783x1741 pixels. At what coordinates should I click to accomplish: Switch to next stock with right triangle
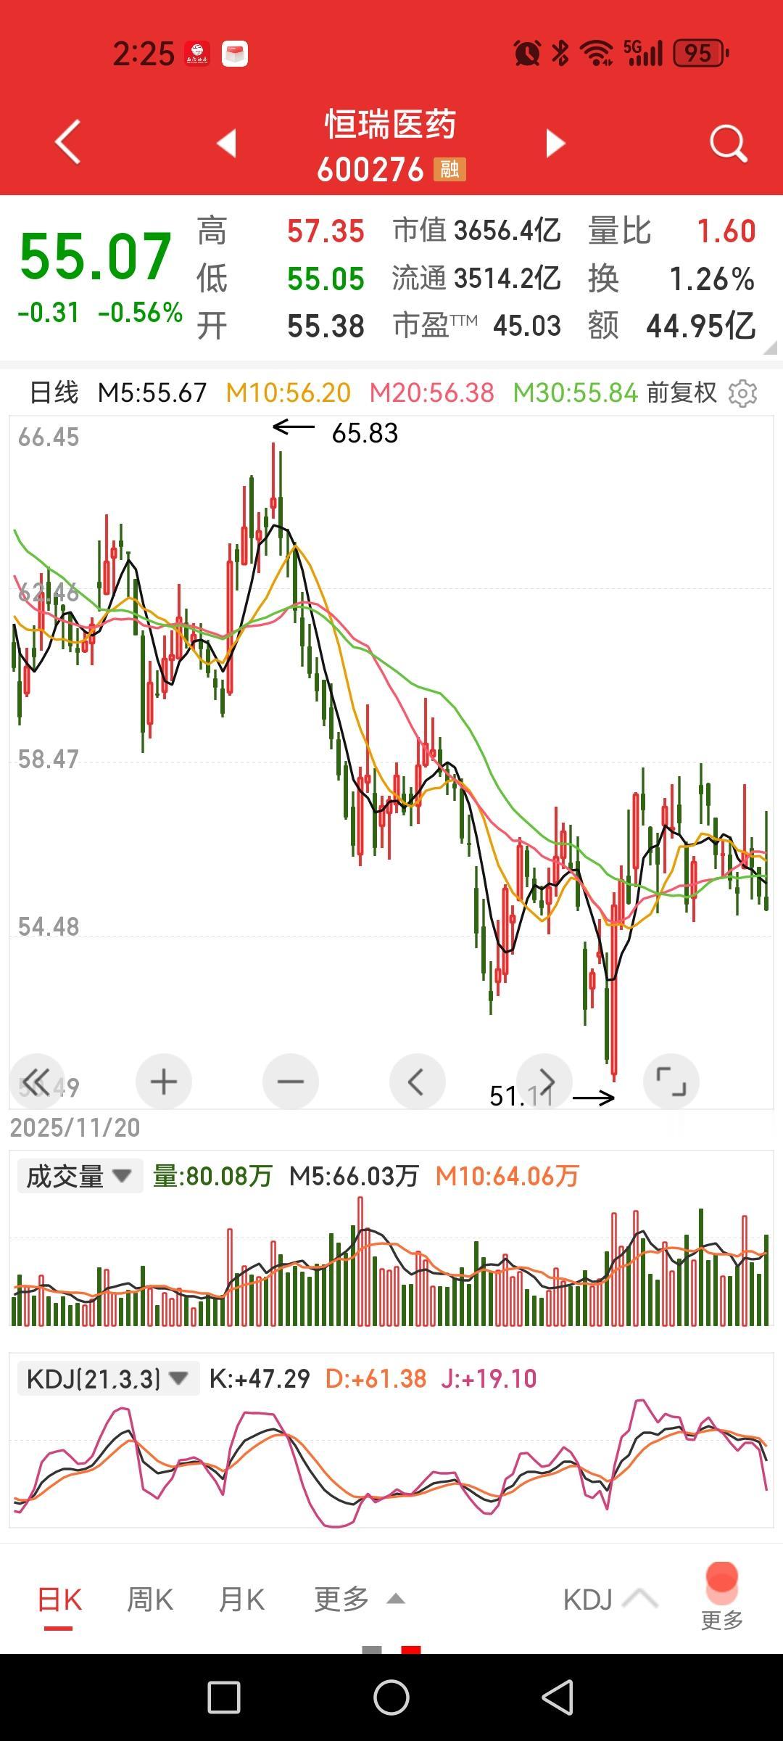(555, 143)
